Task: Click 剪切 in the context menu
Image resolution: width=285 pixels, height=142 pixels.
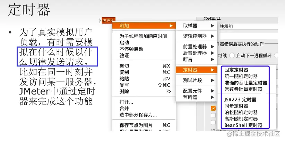Action: tap(144, 66)
